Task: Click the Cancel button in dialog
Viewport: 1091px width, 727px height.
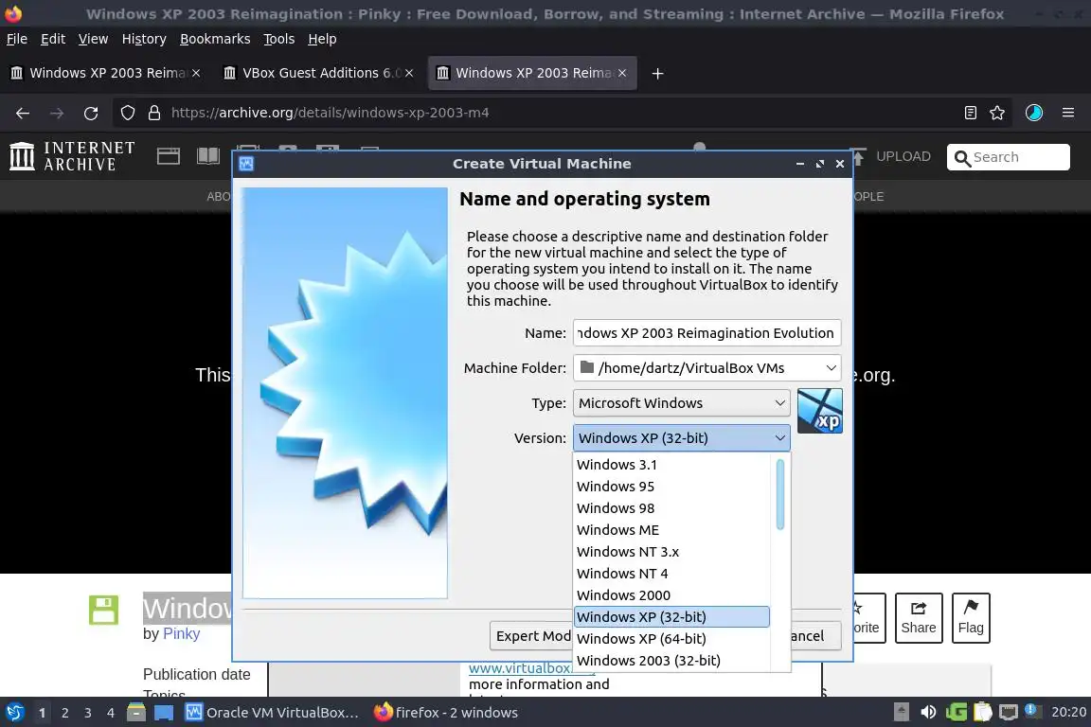Action: pyautogui.click(x=815, y=636)
